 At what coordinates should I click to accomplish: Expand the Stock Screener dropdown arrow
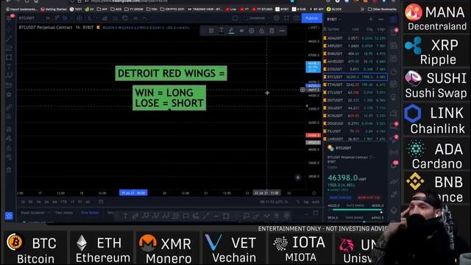pyautogui.click(x=49, y=213)
